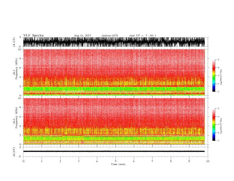Click inside the ch.2 spectrogram panel
234x181 pixels.
(x=114, y=121)
